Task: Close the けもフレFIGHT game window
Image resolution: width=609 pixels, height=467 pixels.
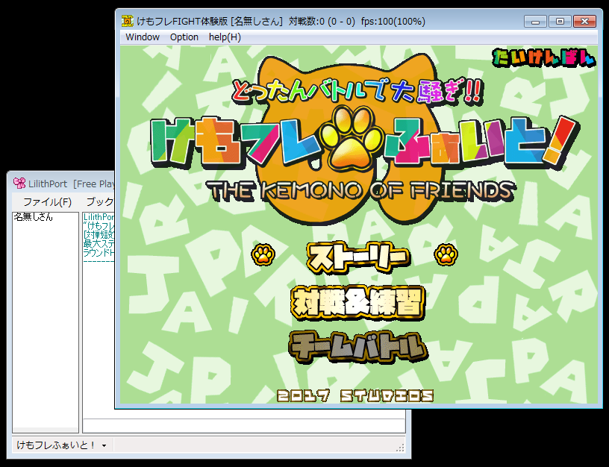Action: pyautogui.click(x=584, y=22)
